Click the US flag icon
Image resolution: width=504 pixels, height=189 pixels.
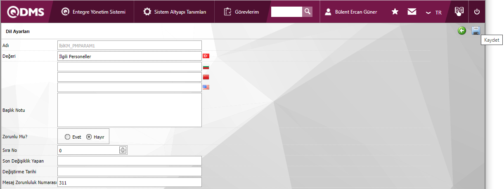pyautogui.click(x=206, y=87)
